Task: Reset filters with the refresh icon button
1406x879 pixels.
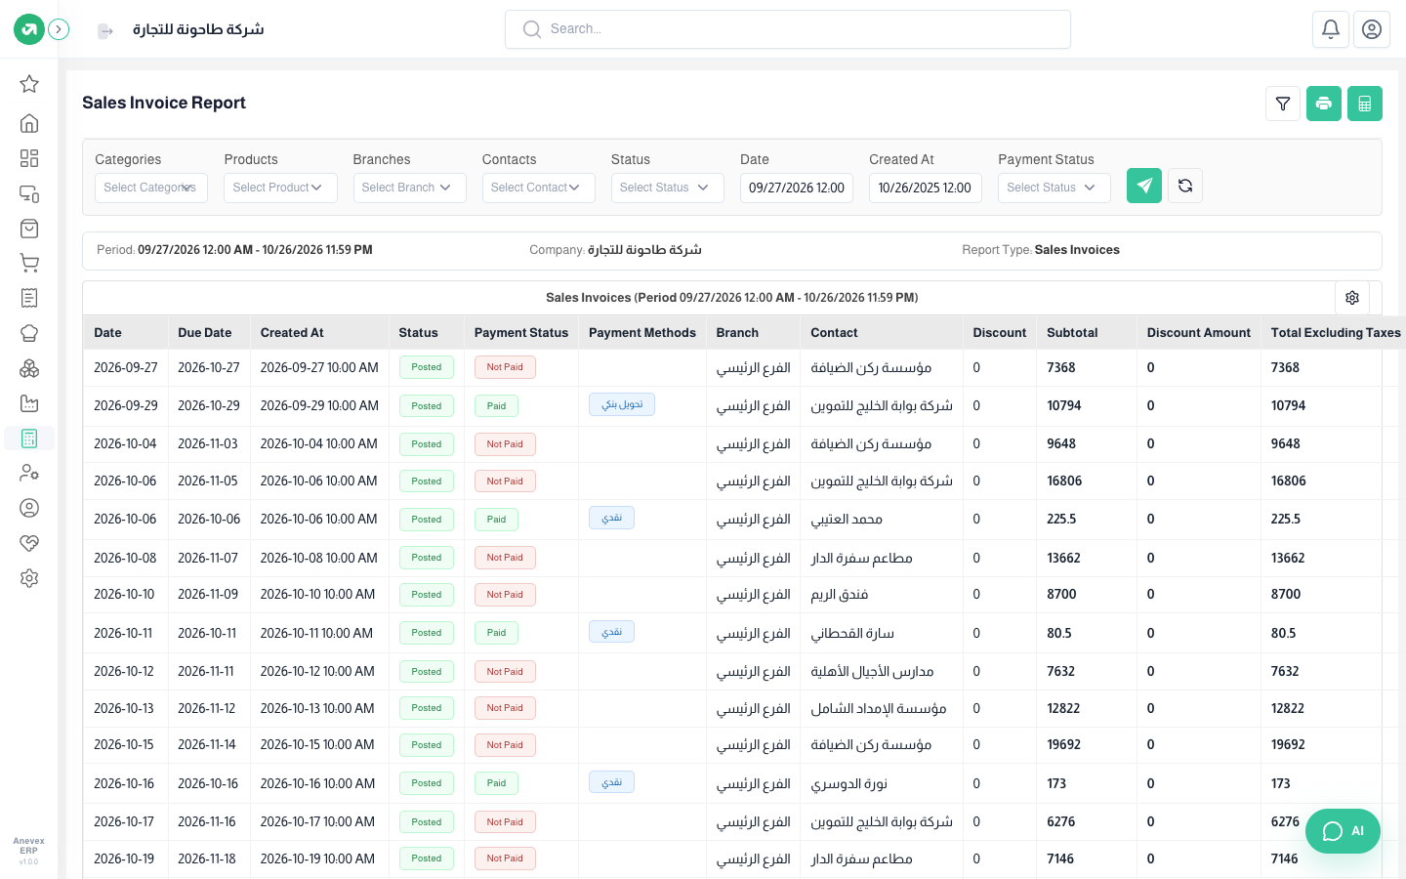Action: (x=1185, y=186)
